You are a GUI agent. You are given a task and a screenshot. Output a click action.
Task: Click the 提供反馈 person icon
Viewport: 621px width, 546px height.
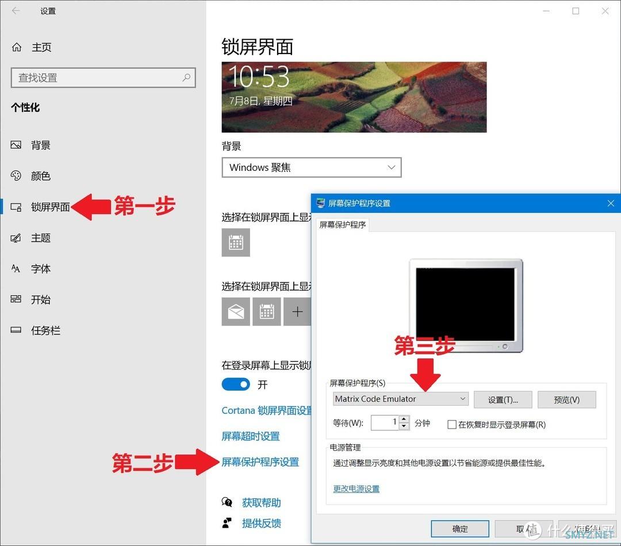(227, 523)
